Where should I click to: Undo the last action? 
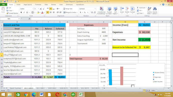tap(7, 1)
